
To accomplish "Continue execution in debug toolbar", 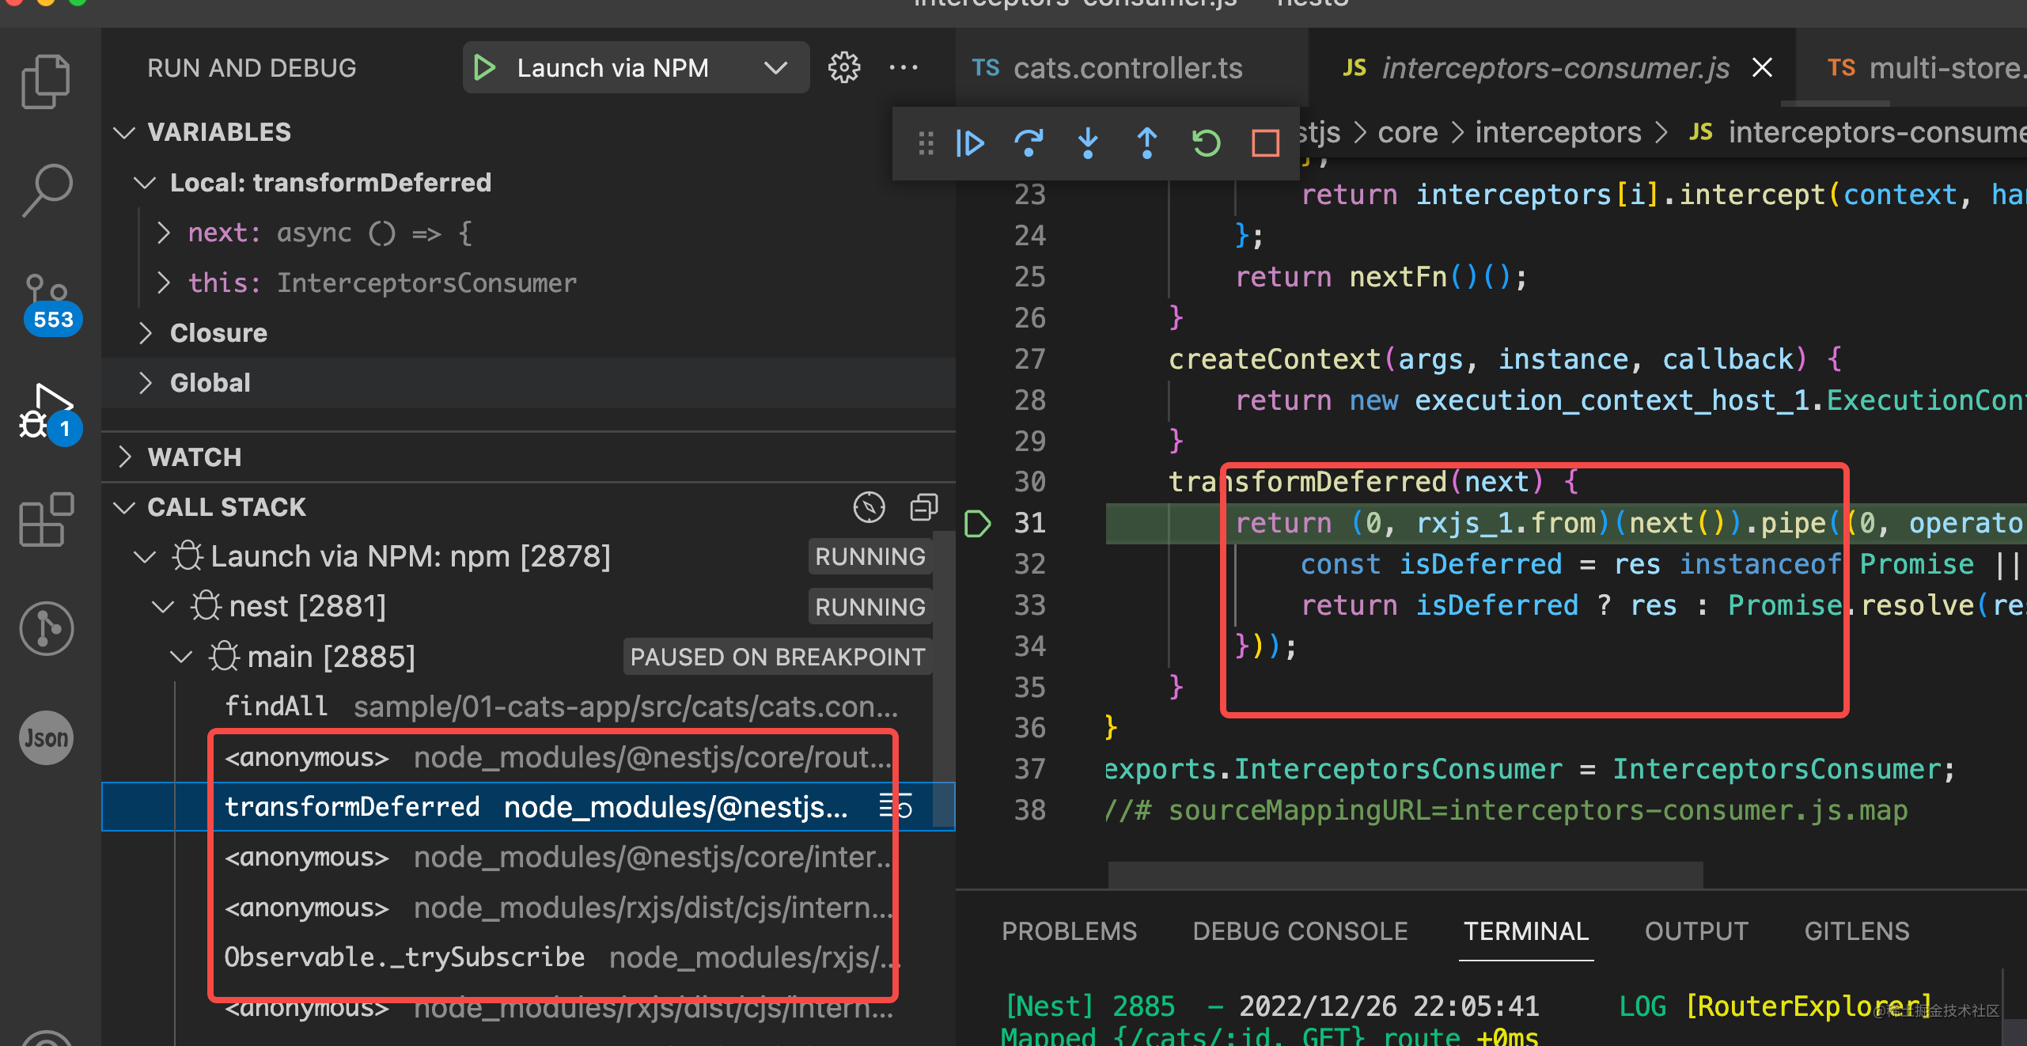I will pyautogui.click(x=970, y=143).
